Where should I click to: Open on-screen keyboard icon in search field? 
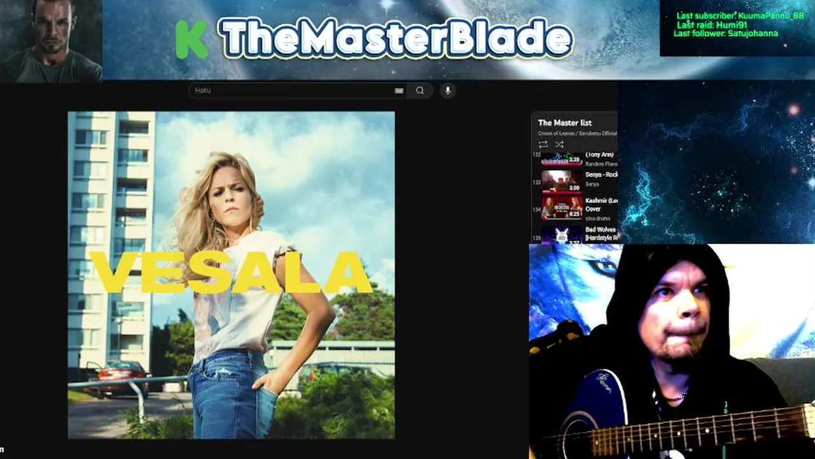tap(399, 91)
